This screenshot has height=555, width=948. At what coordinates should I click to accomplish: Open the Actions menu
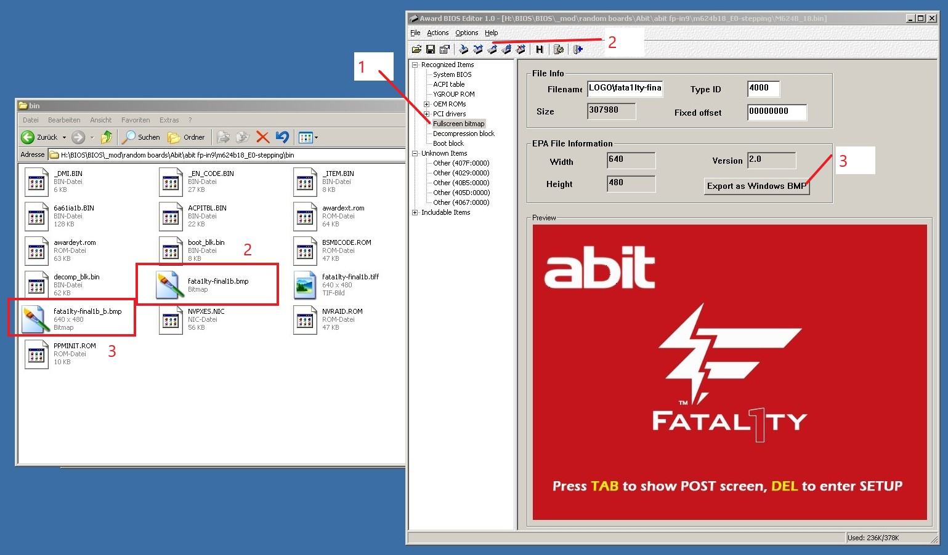(438, 33)
